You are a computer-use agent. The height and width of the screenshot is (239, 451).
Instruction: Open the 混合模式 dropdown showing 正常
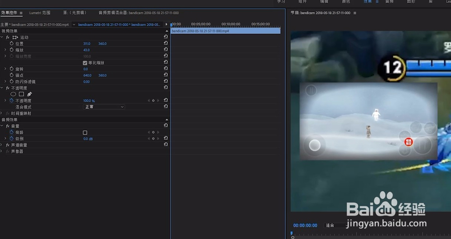coord(104,107)
